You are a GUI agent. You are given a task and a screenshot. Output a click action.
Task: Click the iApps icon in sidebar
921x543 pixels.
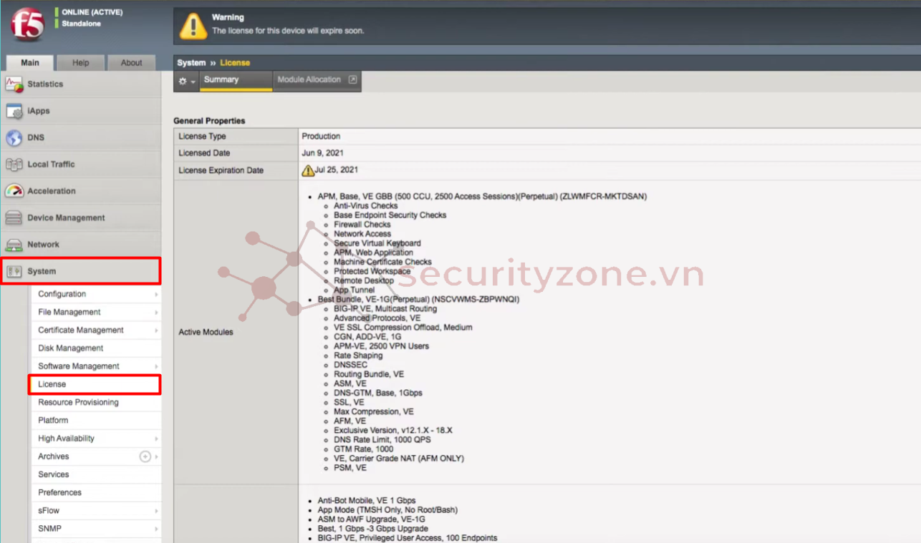click(x=14, y=111)
